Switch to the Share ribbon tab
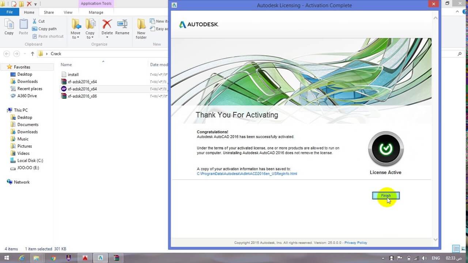The image size is (468, 263). [49, 12]
